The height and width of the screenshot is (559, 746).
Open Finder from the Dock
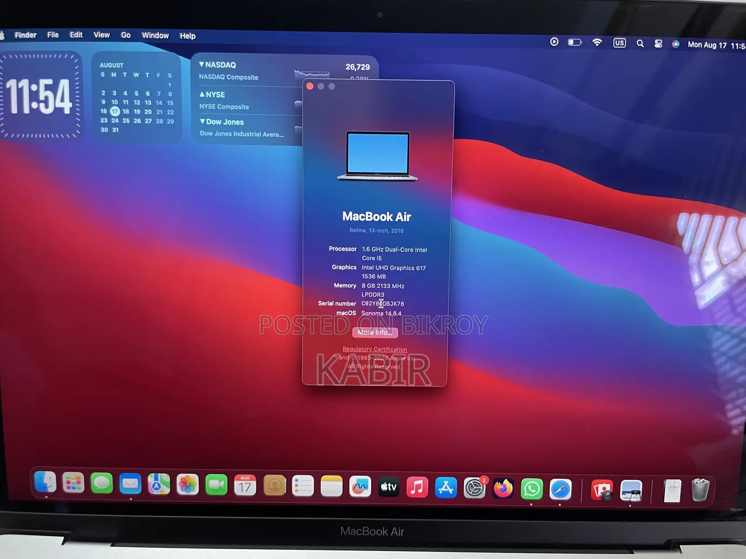[x=45, y=482]
